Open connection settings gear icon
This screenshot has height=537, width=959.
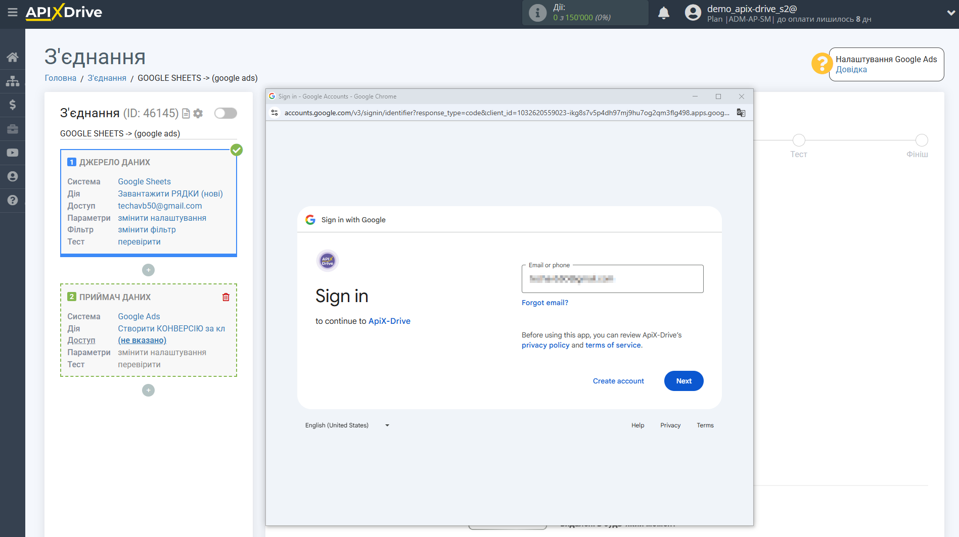coord(198,114)
